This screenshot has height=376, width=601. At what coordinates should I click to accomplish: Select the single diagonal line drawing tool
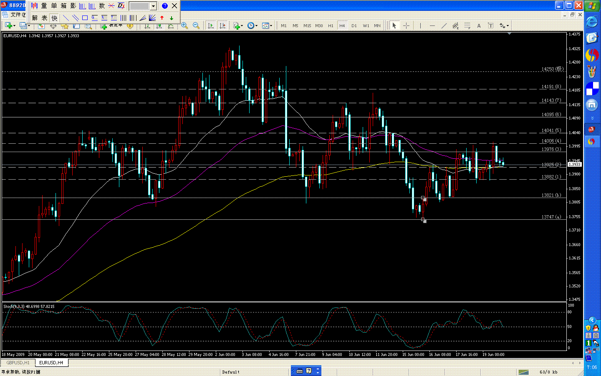coord(66,18)
